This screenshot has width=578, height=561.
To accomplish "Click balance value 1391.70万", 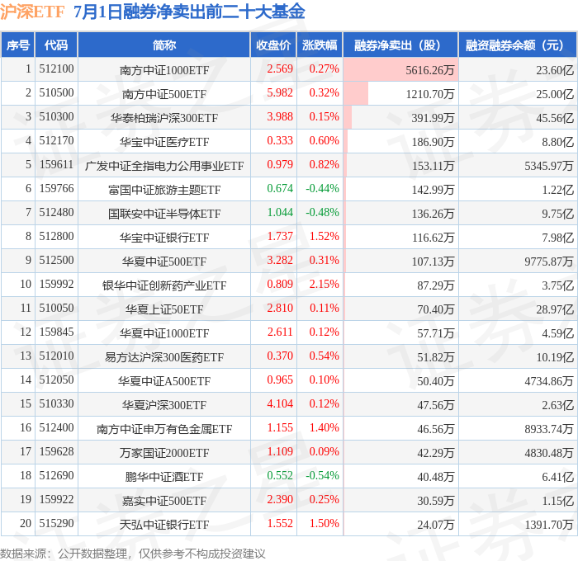I will point(549,525).
